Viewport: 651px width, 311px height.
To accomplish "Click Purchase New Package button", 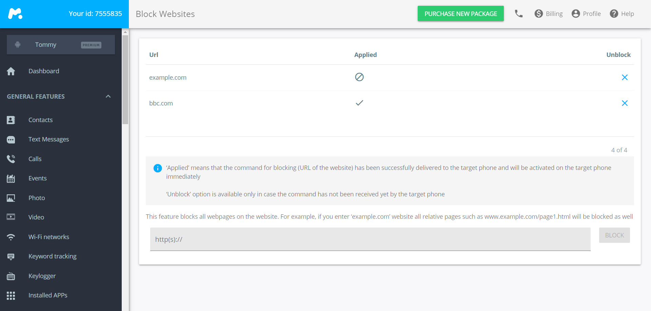I will point(460,14).
